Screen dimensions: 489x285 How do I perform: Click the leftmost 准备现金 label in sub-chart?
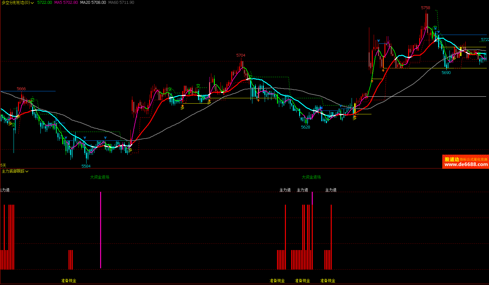(x=69, y=281)
